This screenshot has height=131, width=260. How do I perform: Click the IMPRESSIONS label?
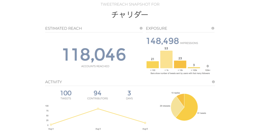click(x=189, y=43)
